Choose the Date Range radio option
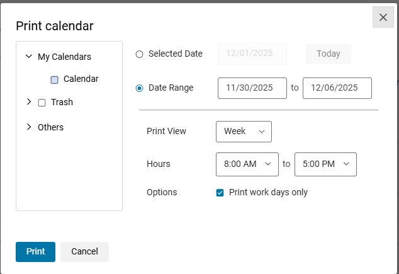 coord(140,88)
